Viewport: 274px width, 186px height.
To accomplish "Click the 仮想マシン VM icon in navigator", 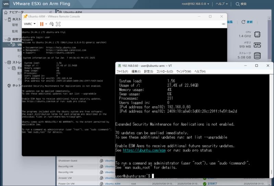I will 9,39.
